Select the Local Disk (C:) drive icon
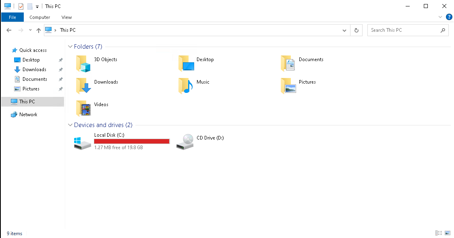Viewport: 454px width, 238px height. click(83, 142)
